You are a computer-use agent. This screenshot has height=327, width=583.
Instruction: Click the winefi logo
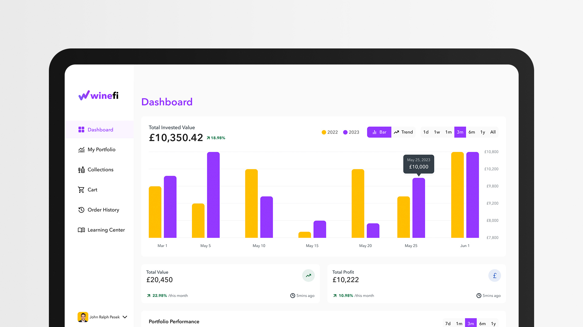(x=98, y=95)
